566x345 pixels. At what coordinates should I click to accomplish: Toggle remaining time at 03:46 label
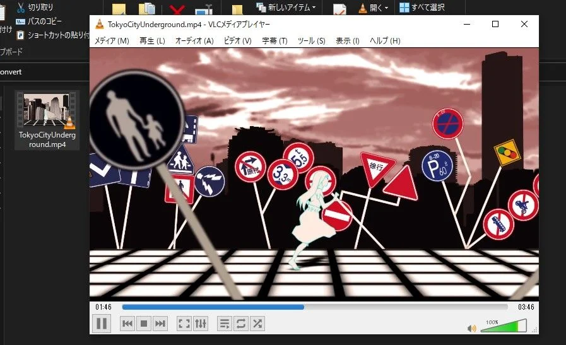[526, 307]
